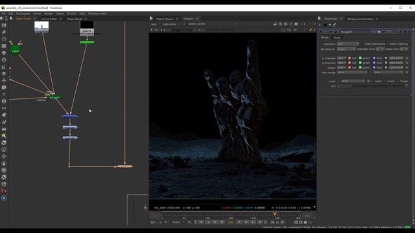Open the set bbox to dropdown

[346, 49]
